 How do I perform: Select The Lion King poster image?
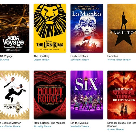point(50,28)
